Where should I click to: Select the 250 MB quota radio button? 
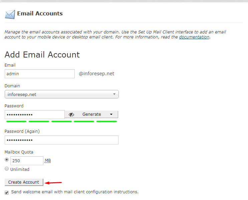7,160
